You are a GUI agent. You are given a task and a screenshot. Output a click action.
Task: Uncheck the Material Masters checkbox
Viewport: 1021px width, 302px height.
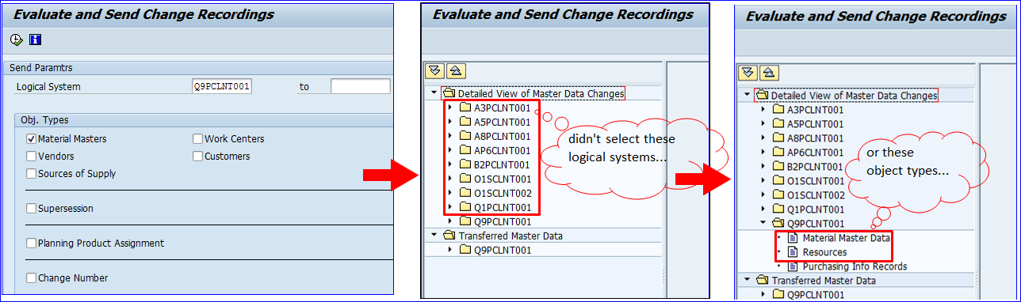(x=32, y=139)
